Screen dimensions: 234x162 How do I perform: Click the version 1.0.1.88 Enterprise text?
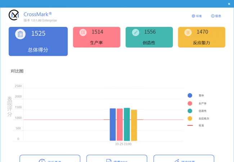(40, 20)
